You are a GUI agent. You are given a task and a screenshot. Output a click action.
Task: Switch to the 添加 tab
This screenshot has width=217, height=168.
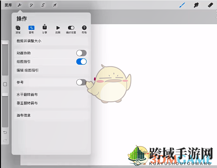(18, 30)
